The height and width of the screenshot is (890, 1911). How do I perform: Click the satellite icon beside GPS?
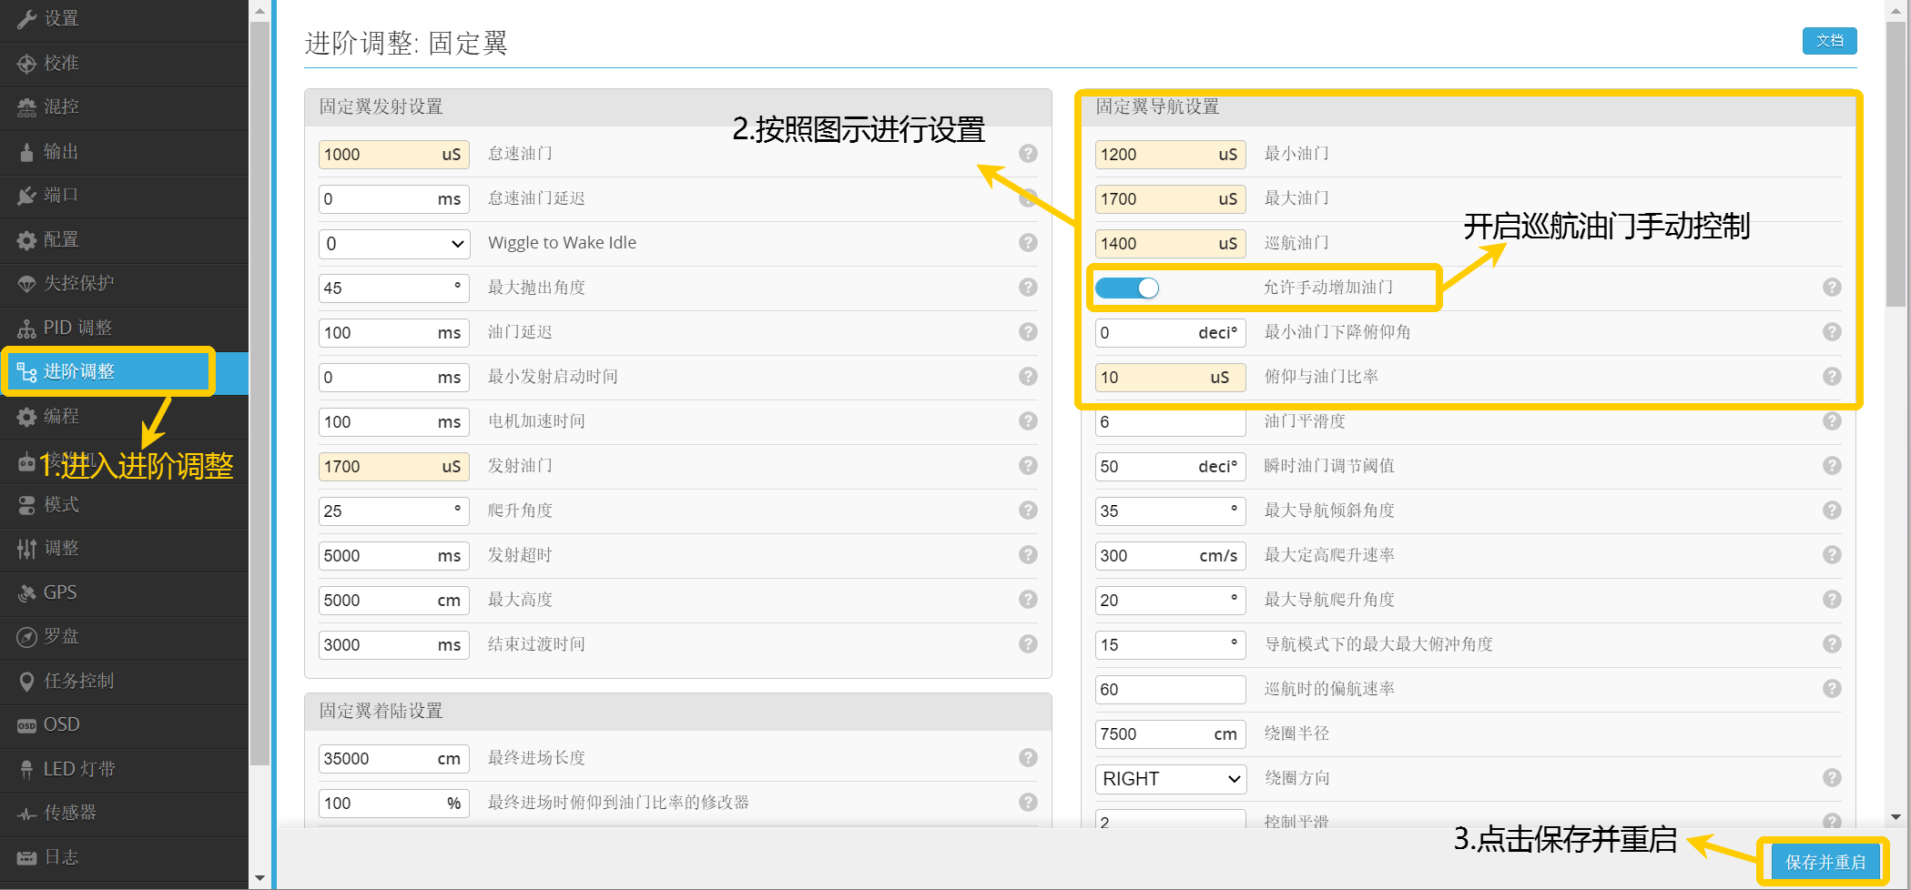click(26, 593)
